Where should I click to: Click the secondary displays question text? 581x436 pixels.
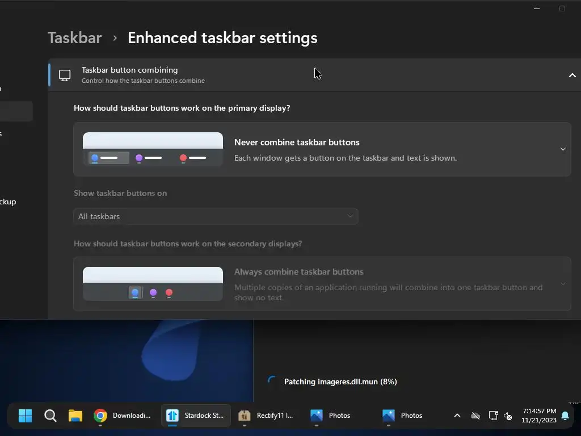coord(187,244)
